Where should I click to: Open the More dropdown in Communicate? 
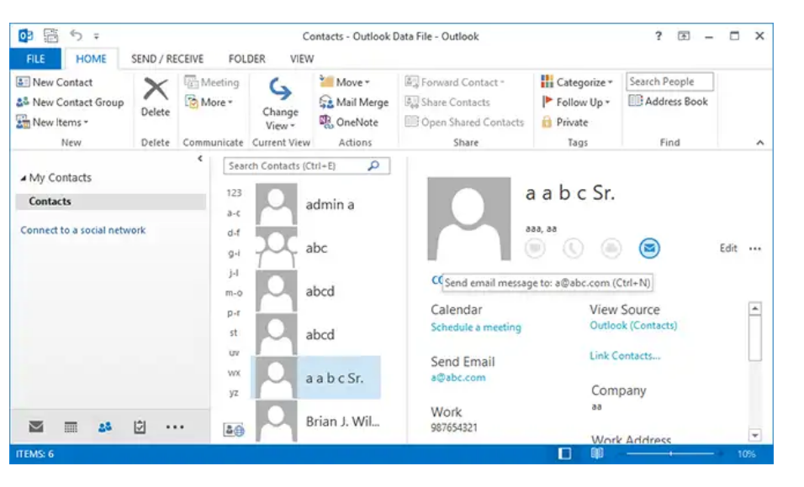click(x=209, y=102)
